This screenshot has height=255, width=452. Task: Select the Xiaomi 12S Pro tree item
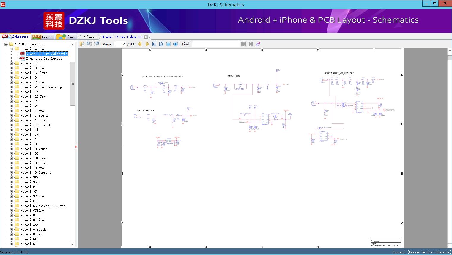click(x=33, y=96)
